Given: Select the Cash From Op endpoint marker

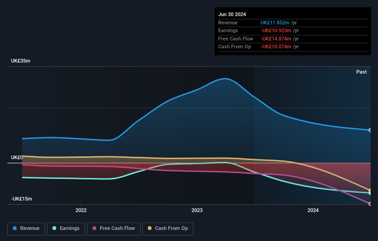Looking at the screenshot, I should pos(370,191).
